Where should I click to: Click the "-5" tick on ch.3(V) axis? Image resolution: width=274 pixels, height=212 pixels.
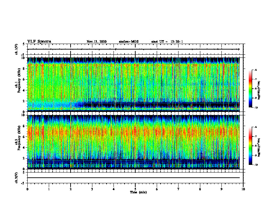pyautogui.click(x=24, y=183)
